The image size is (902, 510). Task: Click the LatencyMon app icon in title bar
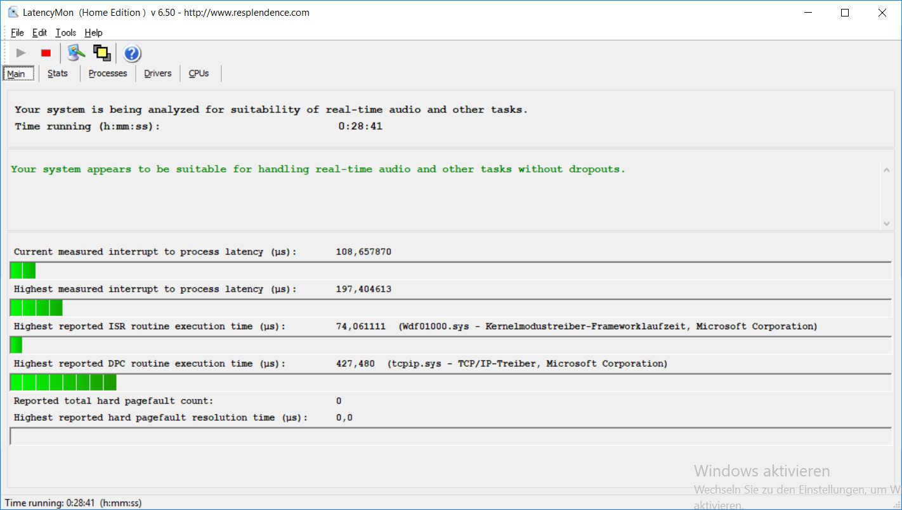pos(13,12)
